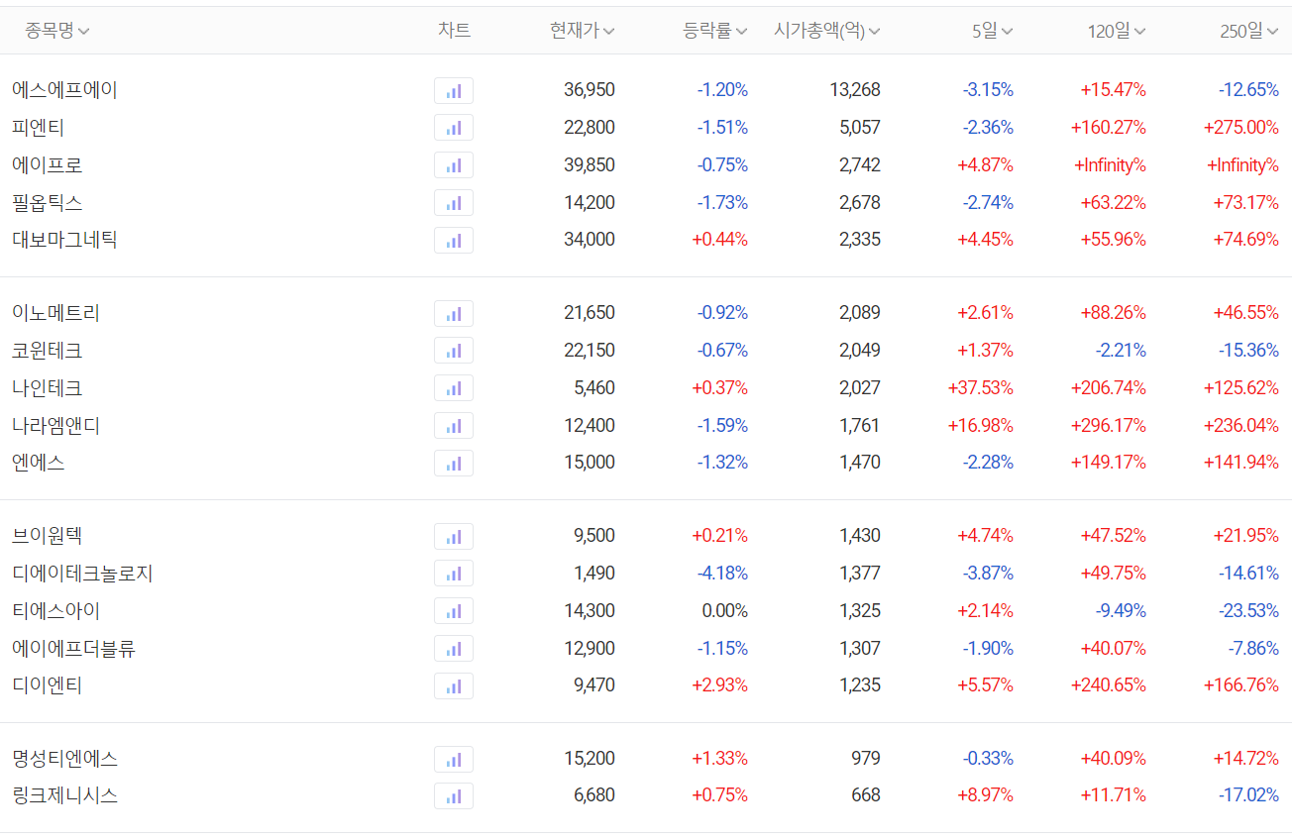The width and height of the screenshot is (1292, 840).
Task: Open chart icon for 코윈테크
Action: pos(454,351)
